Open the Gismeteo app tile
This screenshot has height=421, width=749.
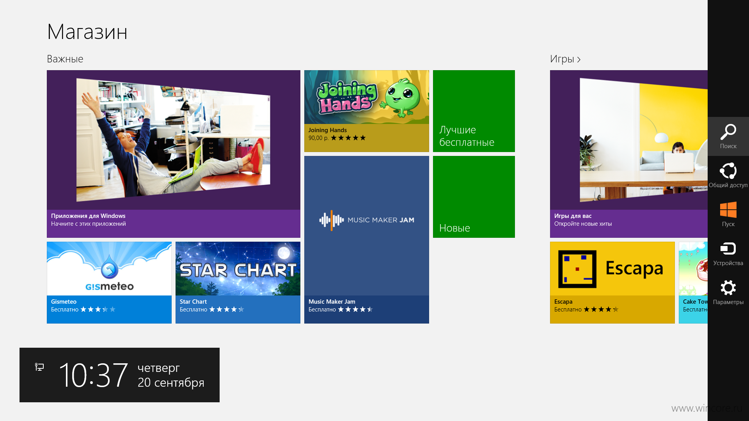tap(109, 283)
